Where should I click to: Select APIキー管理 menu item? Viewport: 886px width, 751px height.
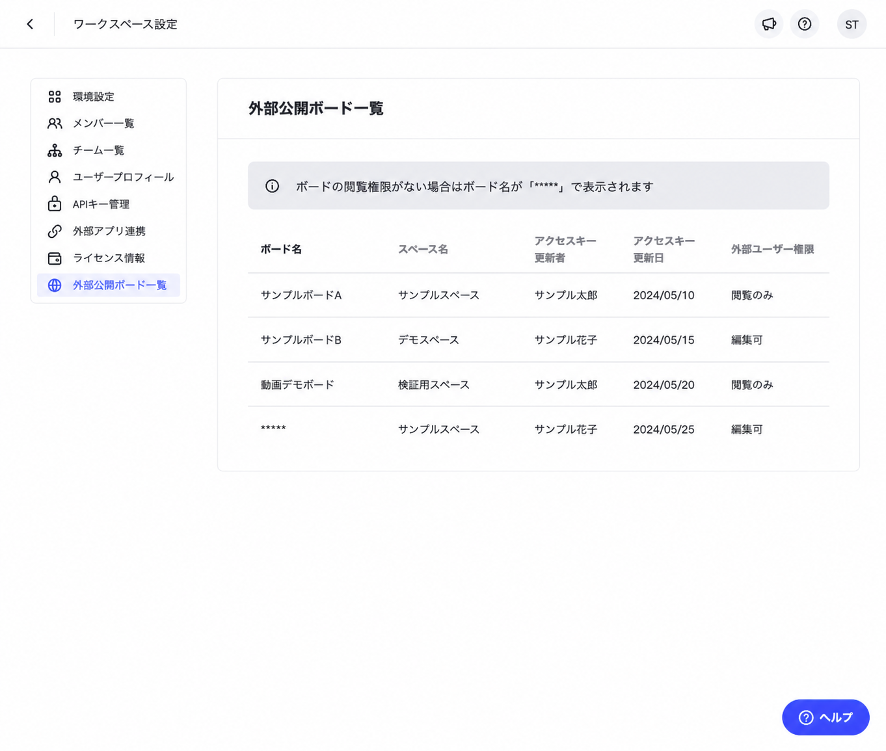(109, 204)
